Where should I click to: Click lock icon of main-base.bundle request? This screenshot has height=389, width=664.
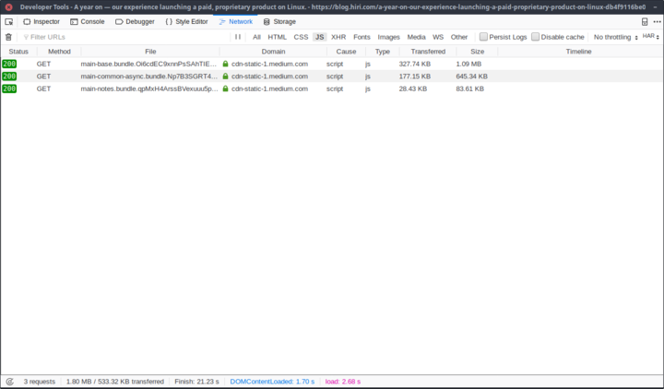(225, 64)
